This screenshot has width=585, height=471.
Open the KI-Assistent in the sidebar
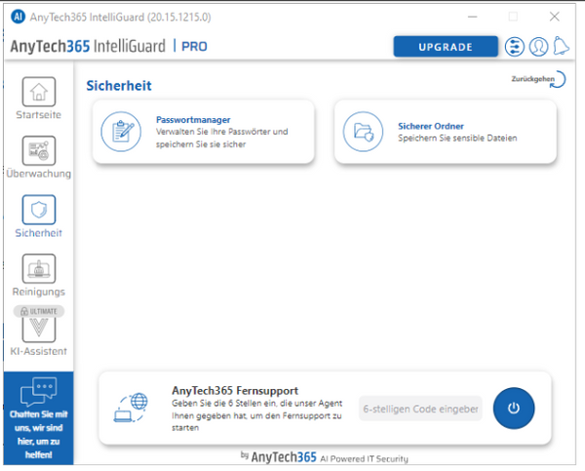(38, 334)
